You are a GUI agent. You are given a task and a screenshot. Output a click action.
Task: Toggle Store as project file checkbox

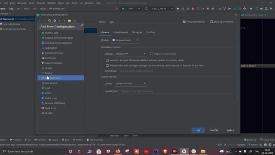211,22
